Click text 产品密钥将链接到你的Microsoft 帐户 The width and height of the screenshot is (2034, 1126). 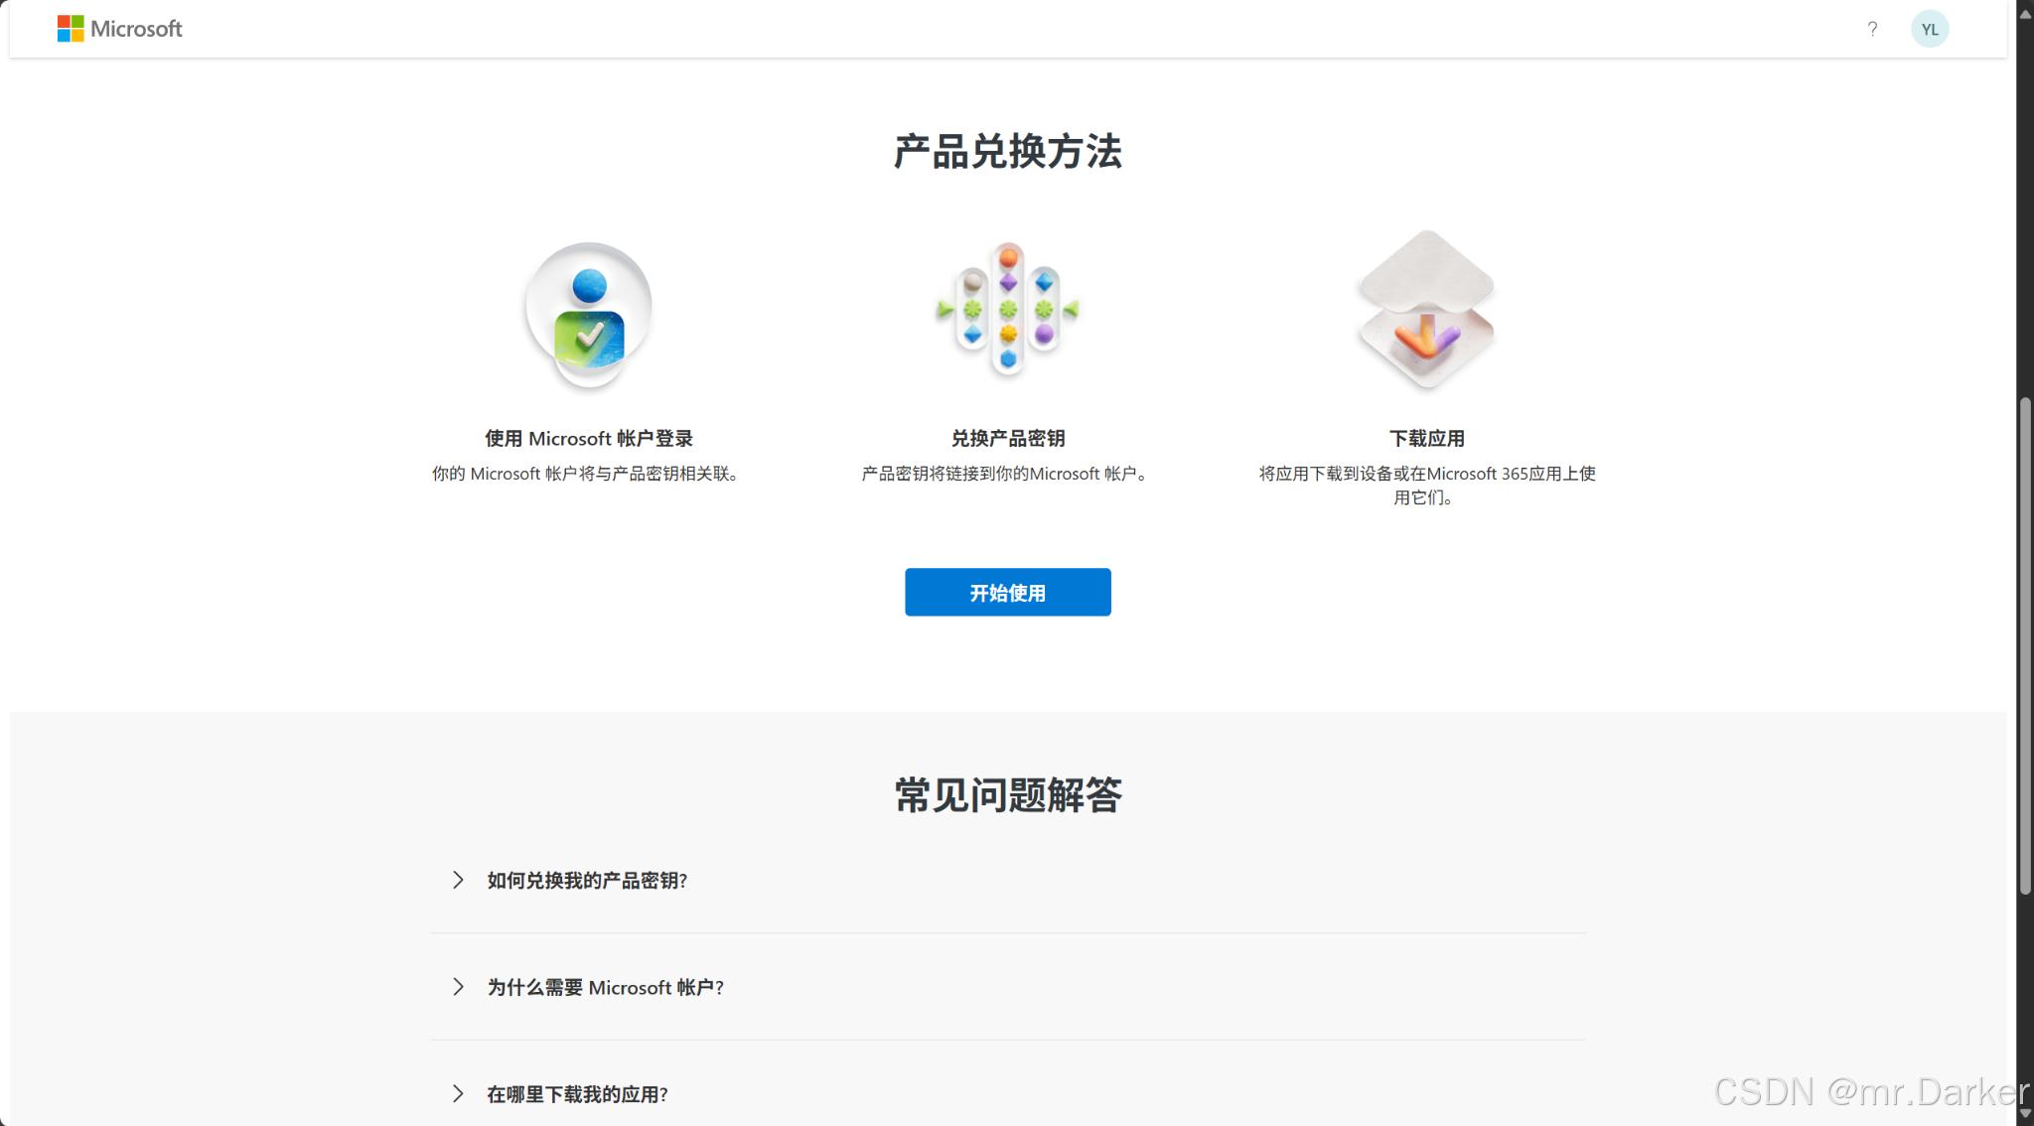1005,475
